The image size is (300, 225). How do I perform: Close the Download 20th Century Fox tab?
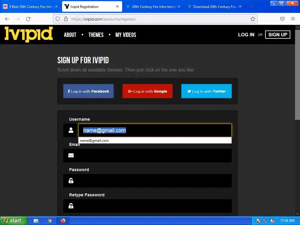240,6
